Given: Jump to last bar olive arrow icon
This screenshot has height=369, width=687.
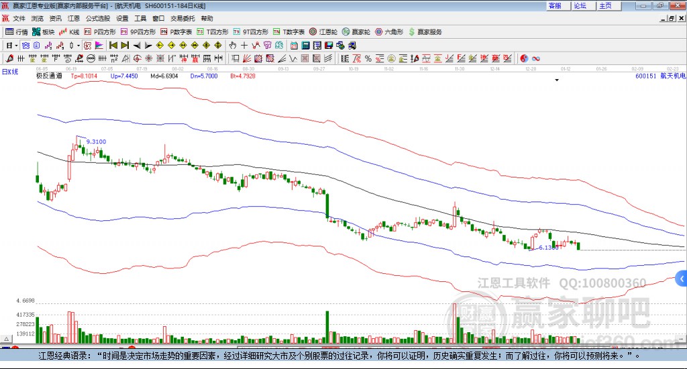Looking at the screenshot, I should (125, 46).
